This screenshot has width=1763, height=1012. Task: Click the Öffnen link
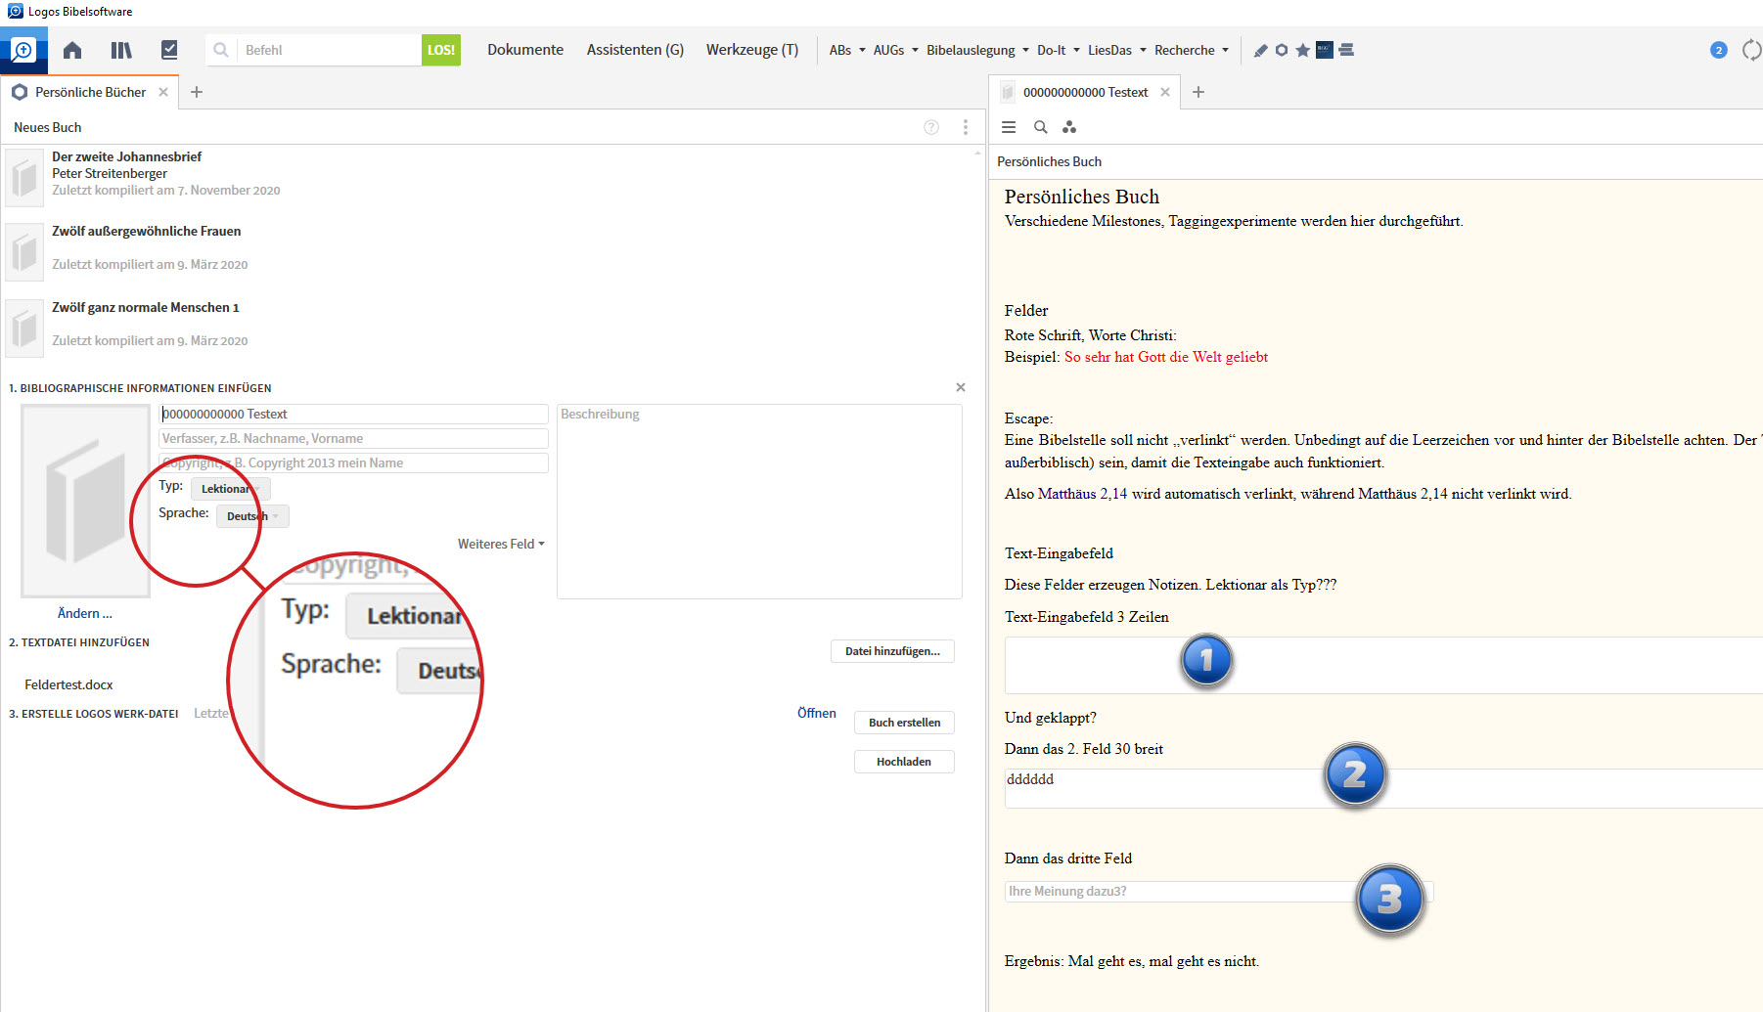tap(817, 713)
